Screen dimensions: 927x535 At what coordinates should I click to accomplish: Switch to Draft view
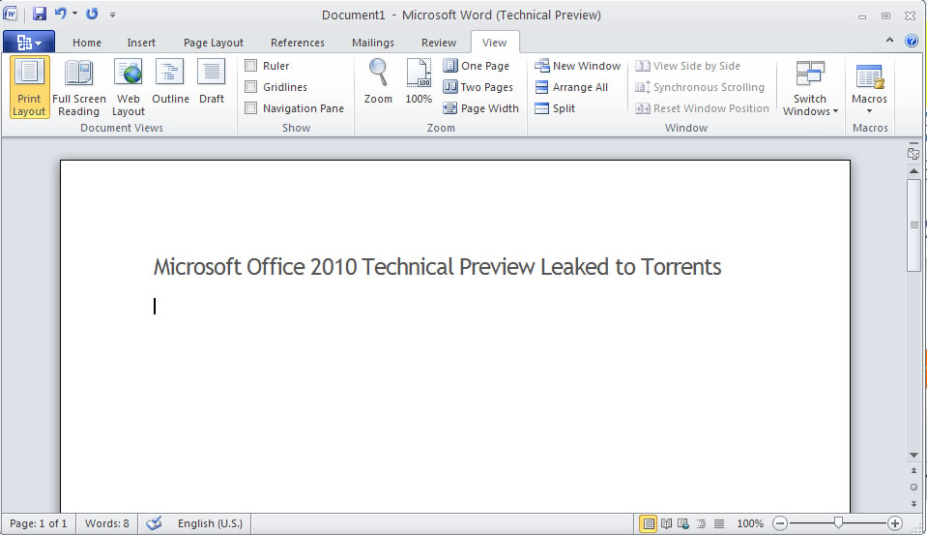211,83
